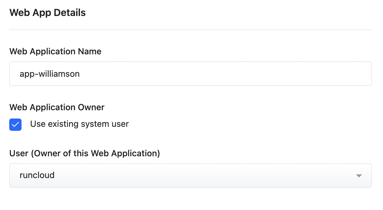Uncheck the Use existing system user checkbox
The width and height of the screenshot is (383, 210).
15,125
